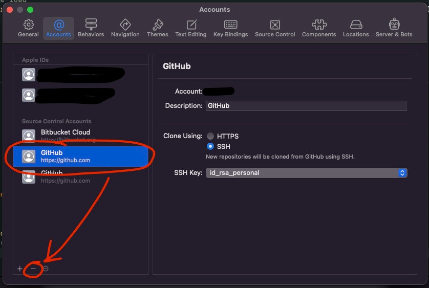
Task: Click the 'Apple IDs' section header
Action: [x=35, y=60]
